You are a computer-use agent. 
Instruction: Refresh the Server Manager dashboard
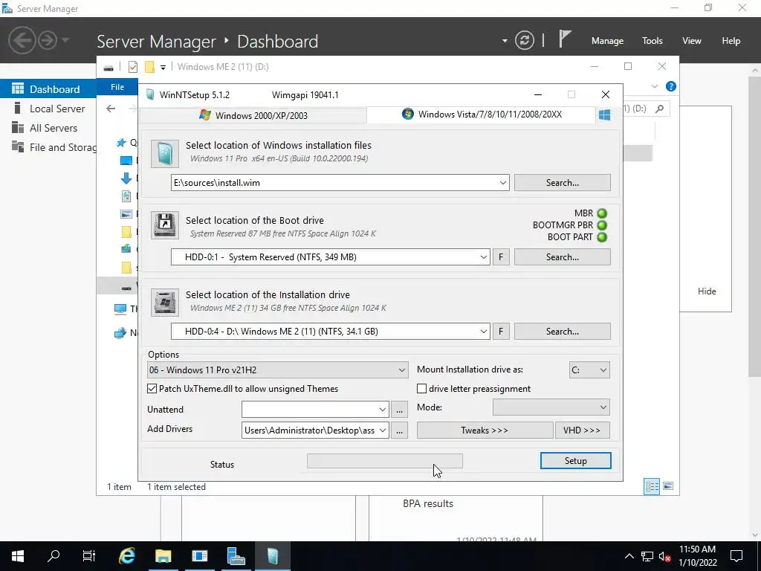pyautogui.click(x=525, y=40)
